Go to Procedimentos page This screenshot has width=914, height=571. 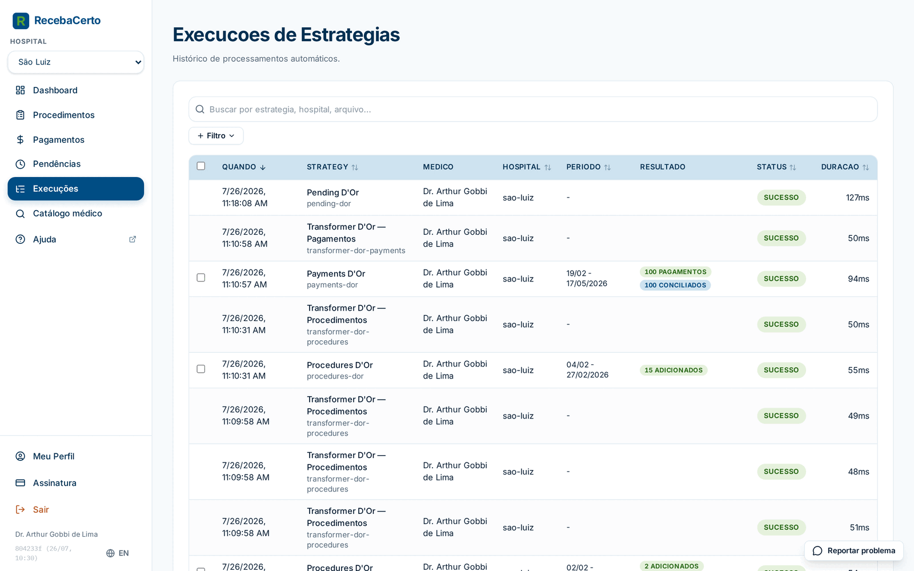76,115
